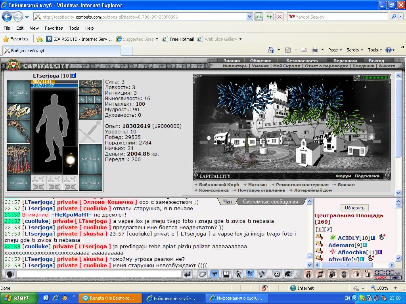Click the chat message input field
The width and height of the screenshot is (406, 304).
click(99, 274)
